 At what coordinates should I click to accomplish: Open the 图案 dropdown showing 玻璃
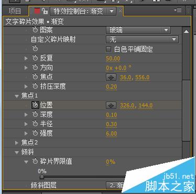coord(138,30)
